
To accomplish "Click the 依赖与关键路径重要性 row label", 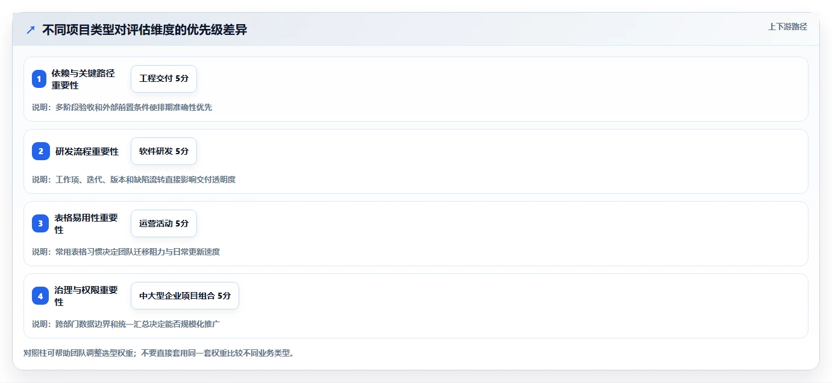I will (83, 79).
